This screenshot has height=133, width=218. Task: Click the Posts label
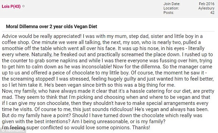click(x=168, y=13)
